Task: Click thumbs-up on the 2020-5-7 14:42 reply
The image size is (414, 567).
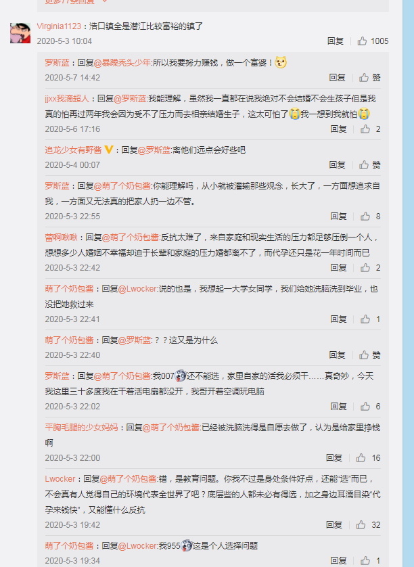Action: coord(369,78)
